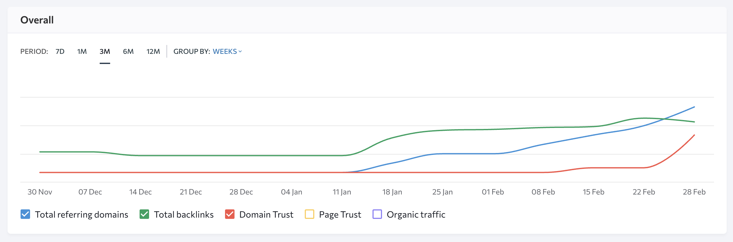This screenshot has height=242, width=733.
Task: Disable the Domain Trust checkbox
Action: (x=230, y=214)
